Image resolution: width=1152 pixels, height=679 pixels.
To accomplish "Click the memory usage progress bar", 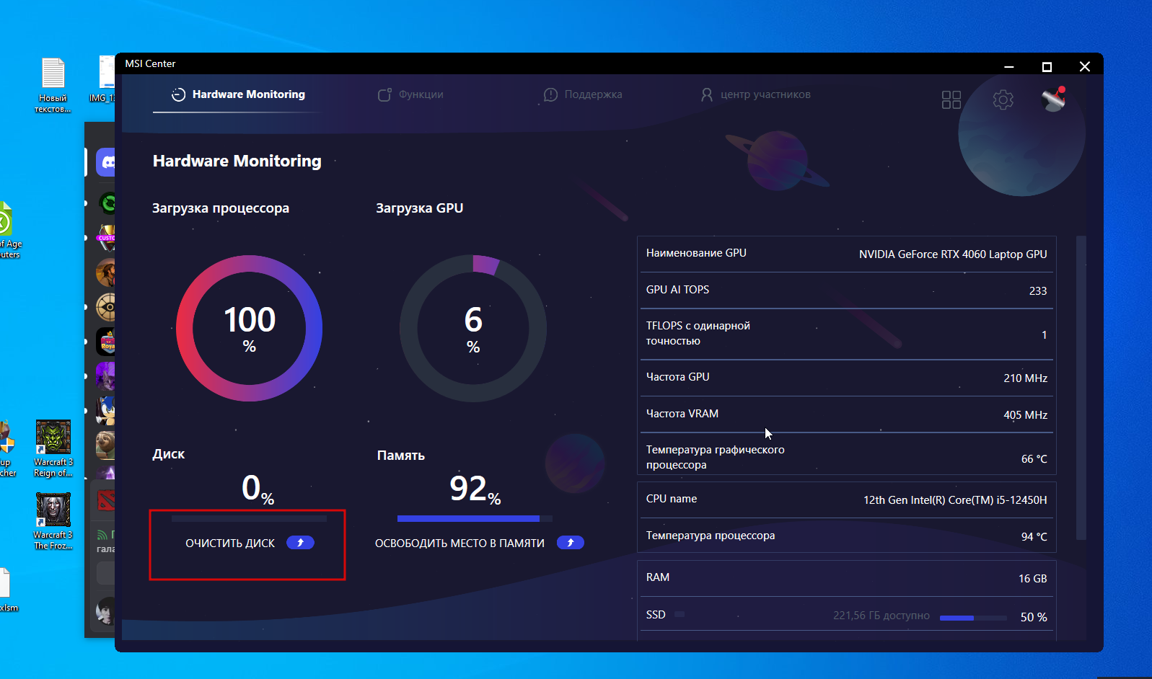I will [x=475, y=518].
